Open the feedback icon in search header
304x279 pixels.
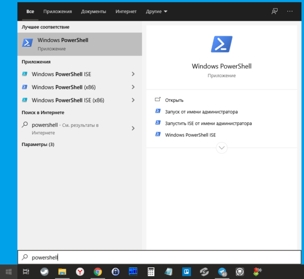(275, 11)
